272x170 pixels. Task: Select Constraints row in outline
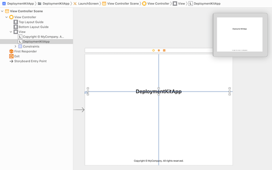[x=36, y=46]
